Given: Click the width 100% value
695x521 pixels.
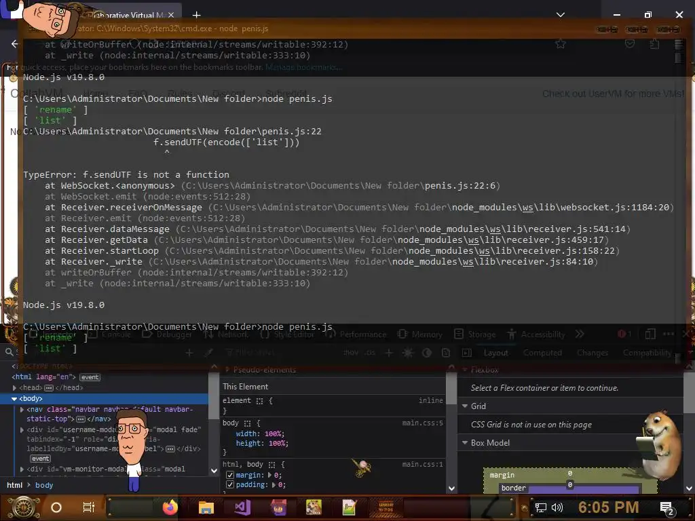Looking at the screenshot, I should (x=272, y=433).
